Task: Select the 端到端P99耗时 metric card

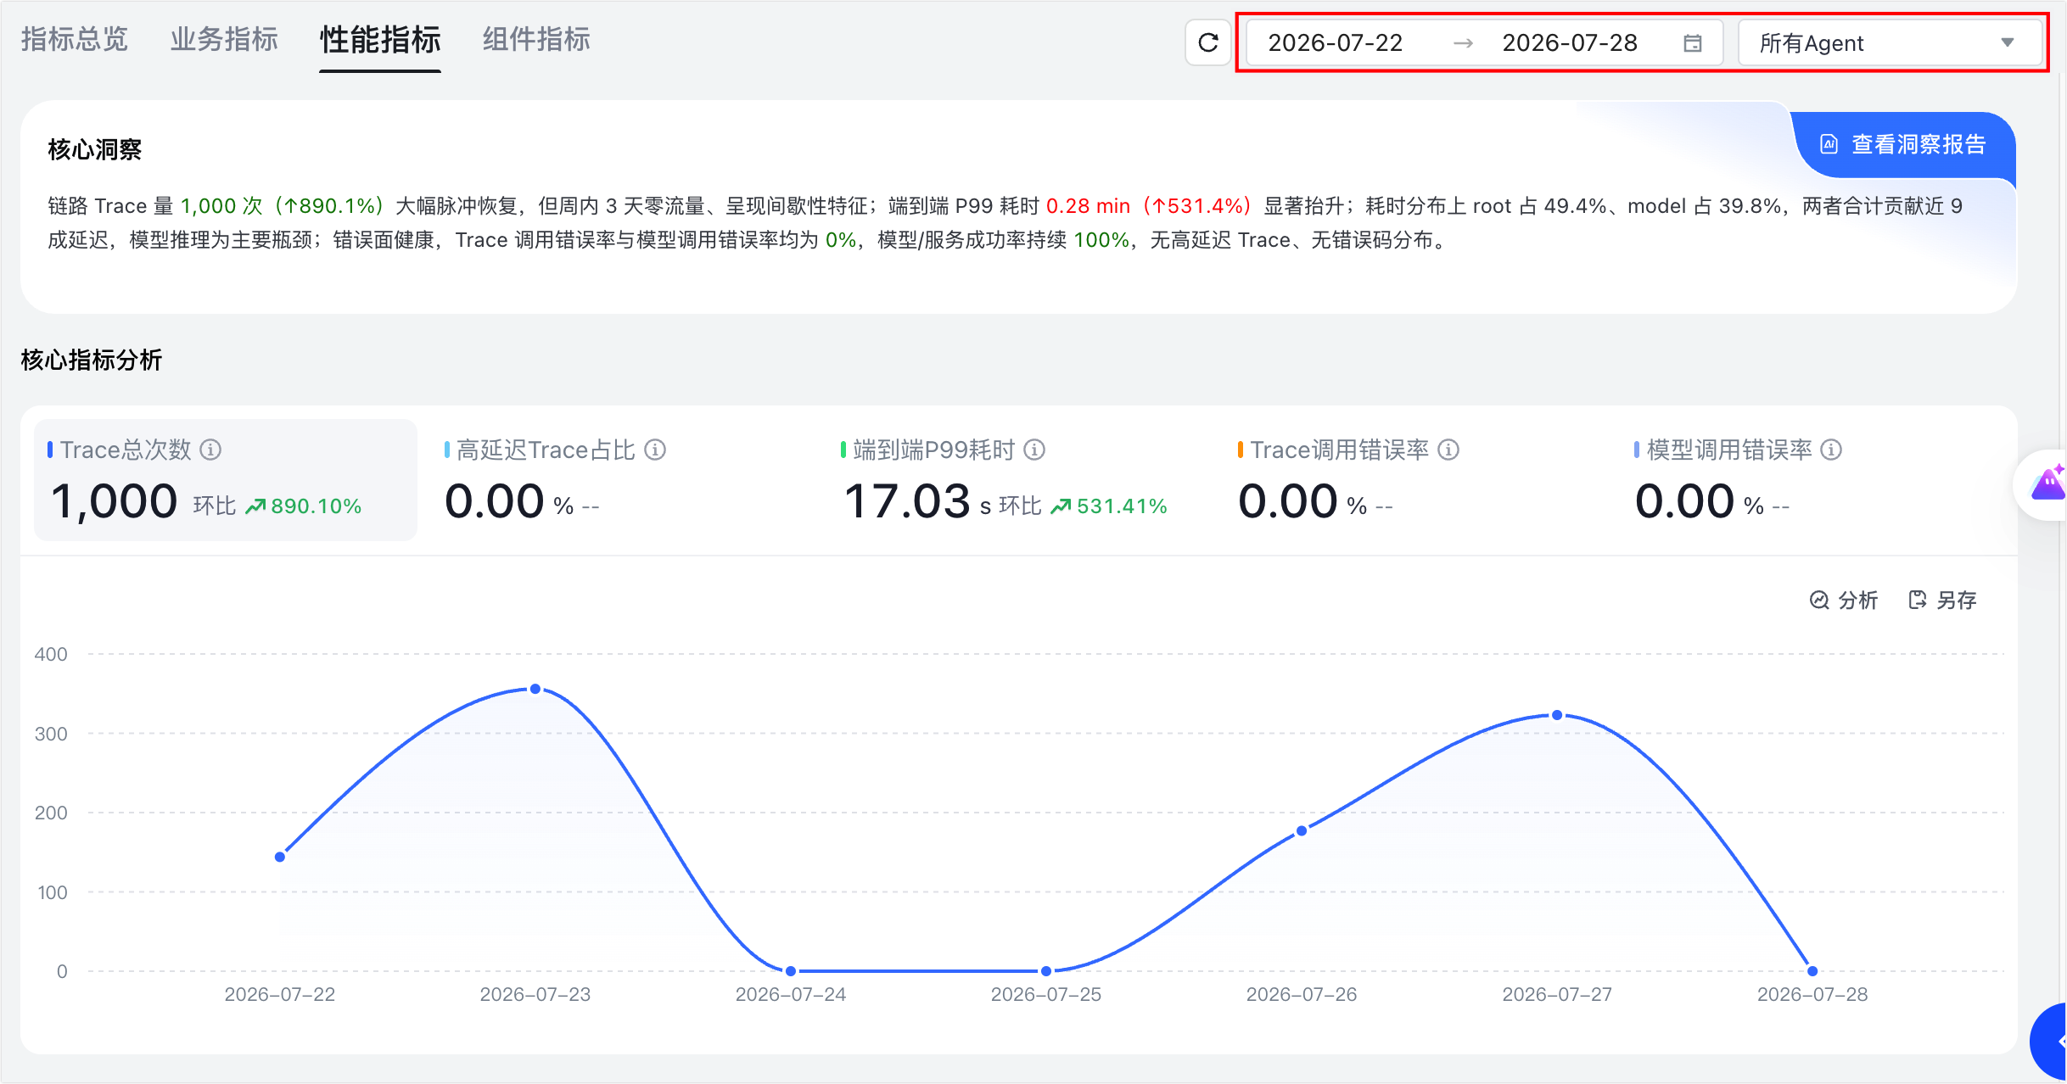Action: [1019, 480]
